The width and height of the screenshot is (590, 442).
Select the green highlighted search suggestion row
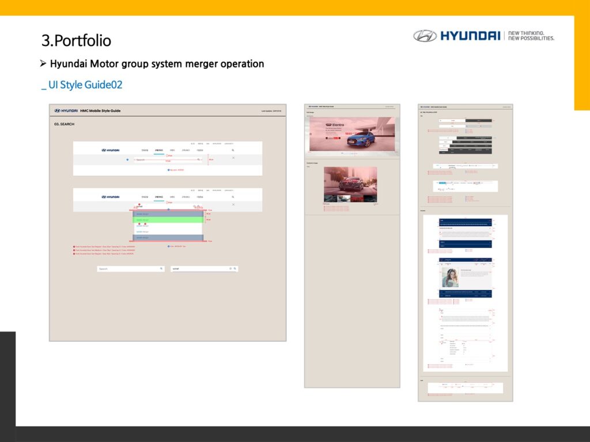click(168, 220)
